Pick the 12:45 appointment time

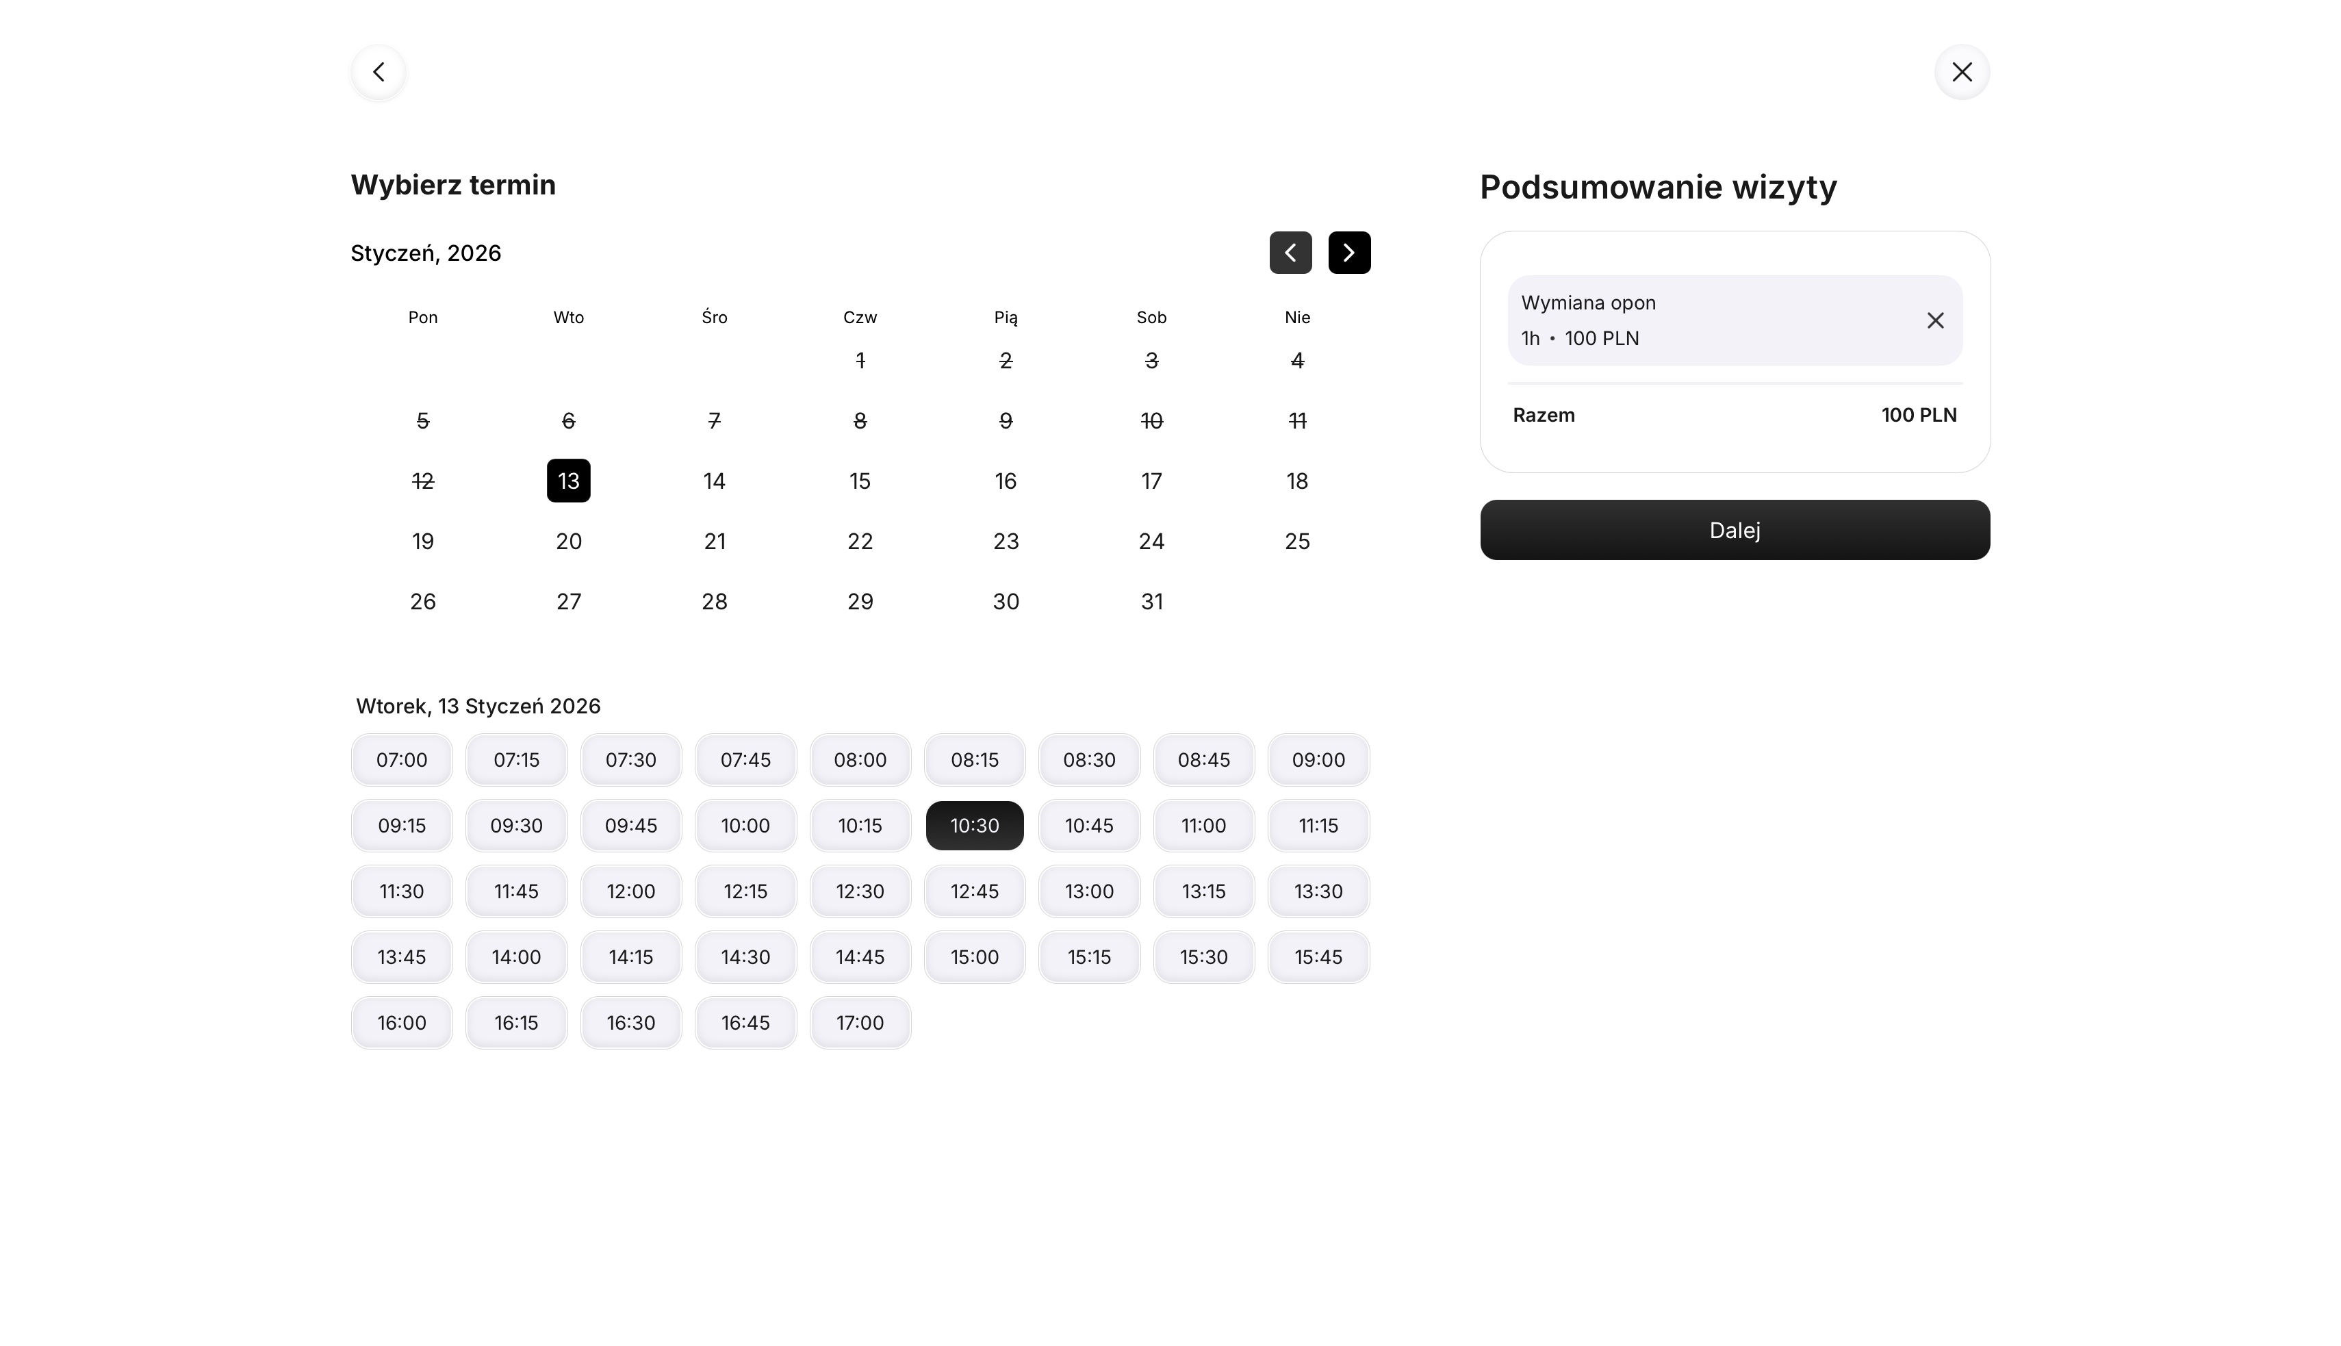[974, 891]
